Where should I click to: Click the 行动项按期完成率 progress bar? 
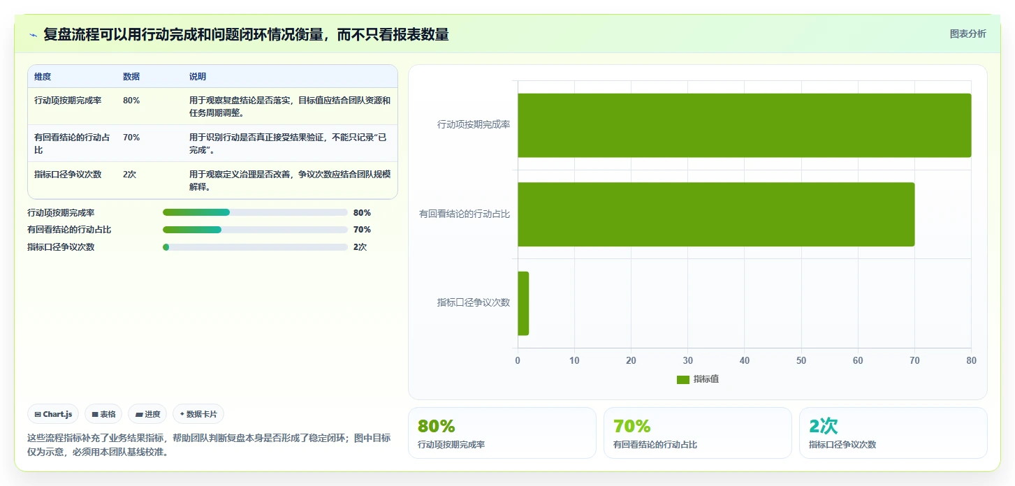(255, 212)
